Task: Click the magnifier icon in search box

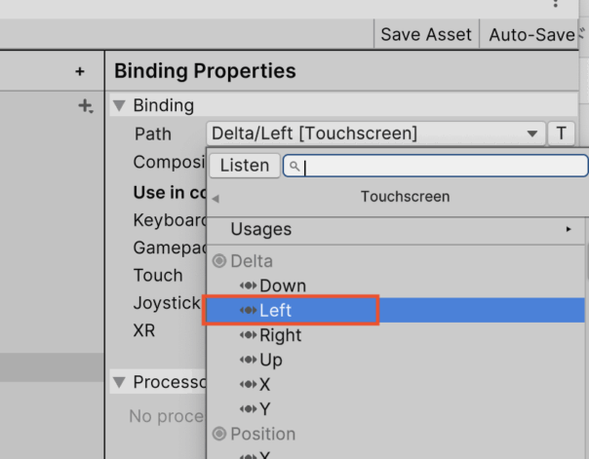Action: tap(294, 166)
